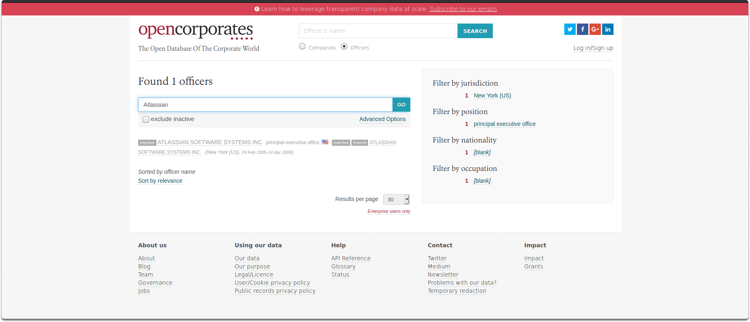Open the Results per page dropdown
The height and width of the screenshot is (322, 750).
coord(396,199)
